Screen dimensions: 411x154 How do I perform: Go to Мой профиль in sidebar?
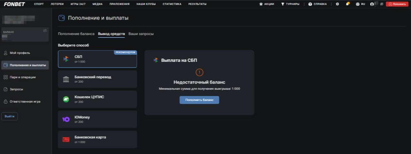point(20,53)
